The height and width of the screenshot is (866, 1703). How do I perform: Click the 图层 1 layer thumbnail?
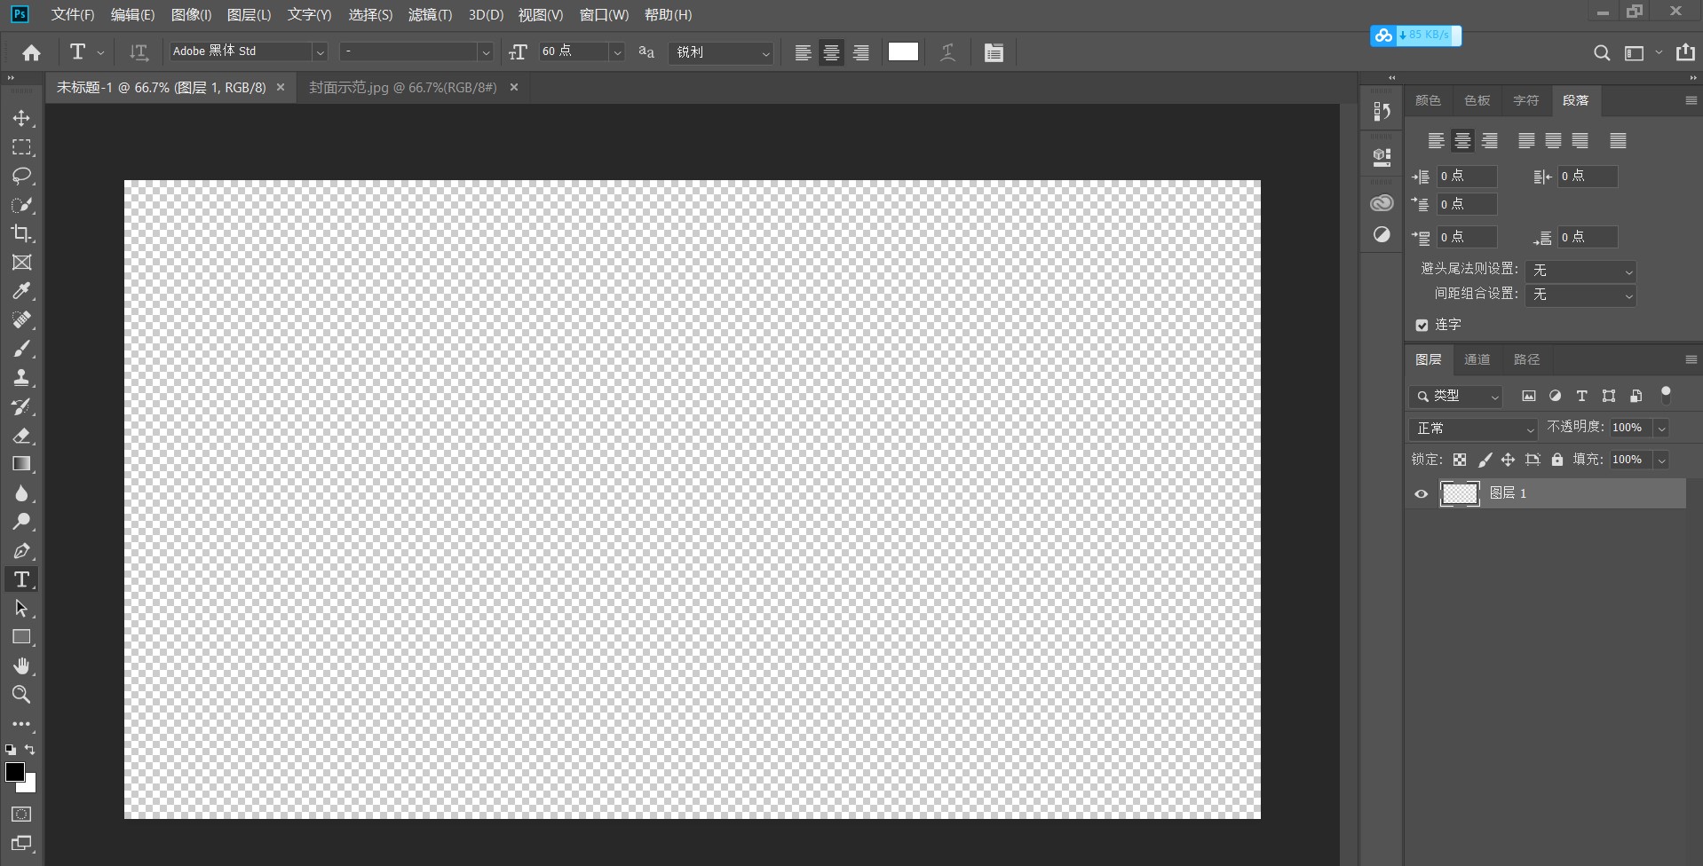pos(1460,493)
